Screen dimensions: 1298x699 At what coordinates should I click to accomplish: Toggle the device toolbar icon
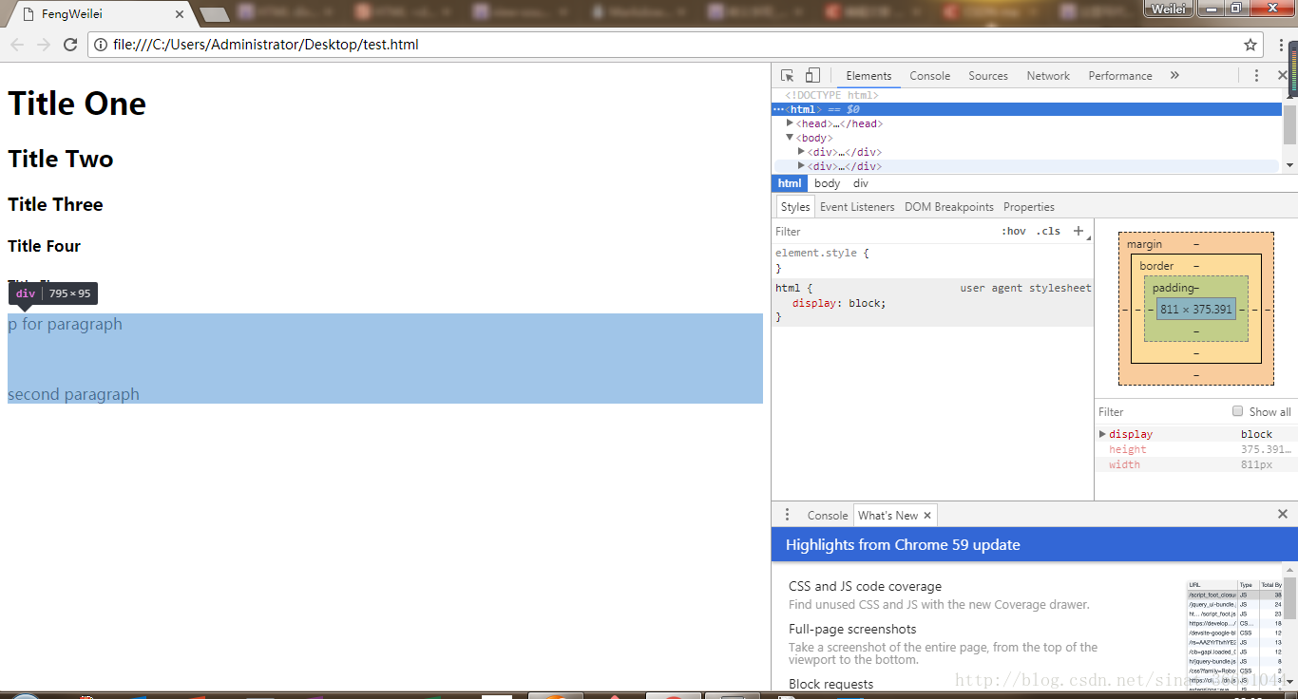click(812, 76)
